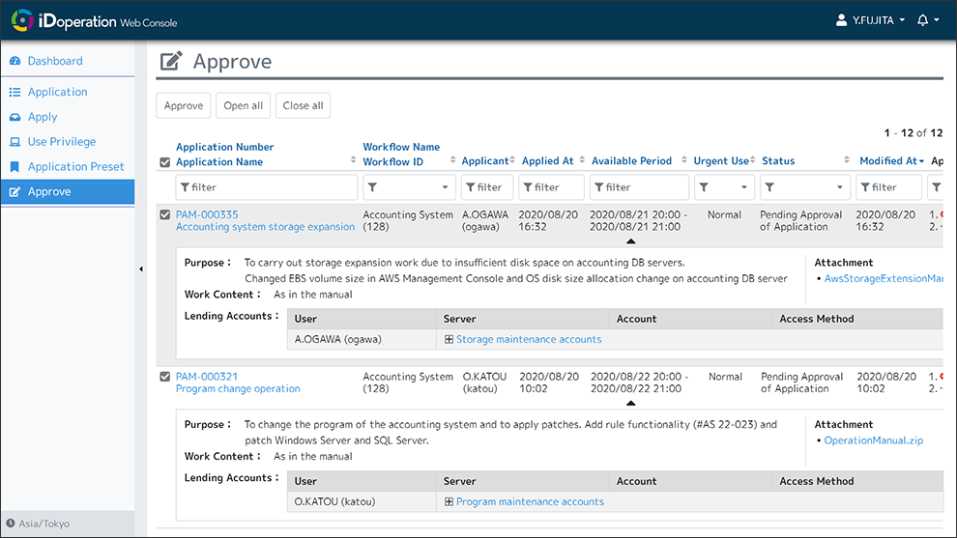This screenshot has height=538, width=957.
Task: Collapse the sidebar with the arrow handle
Action: click(x=141, y=269)
